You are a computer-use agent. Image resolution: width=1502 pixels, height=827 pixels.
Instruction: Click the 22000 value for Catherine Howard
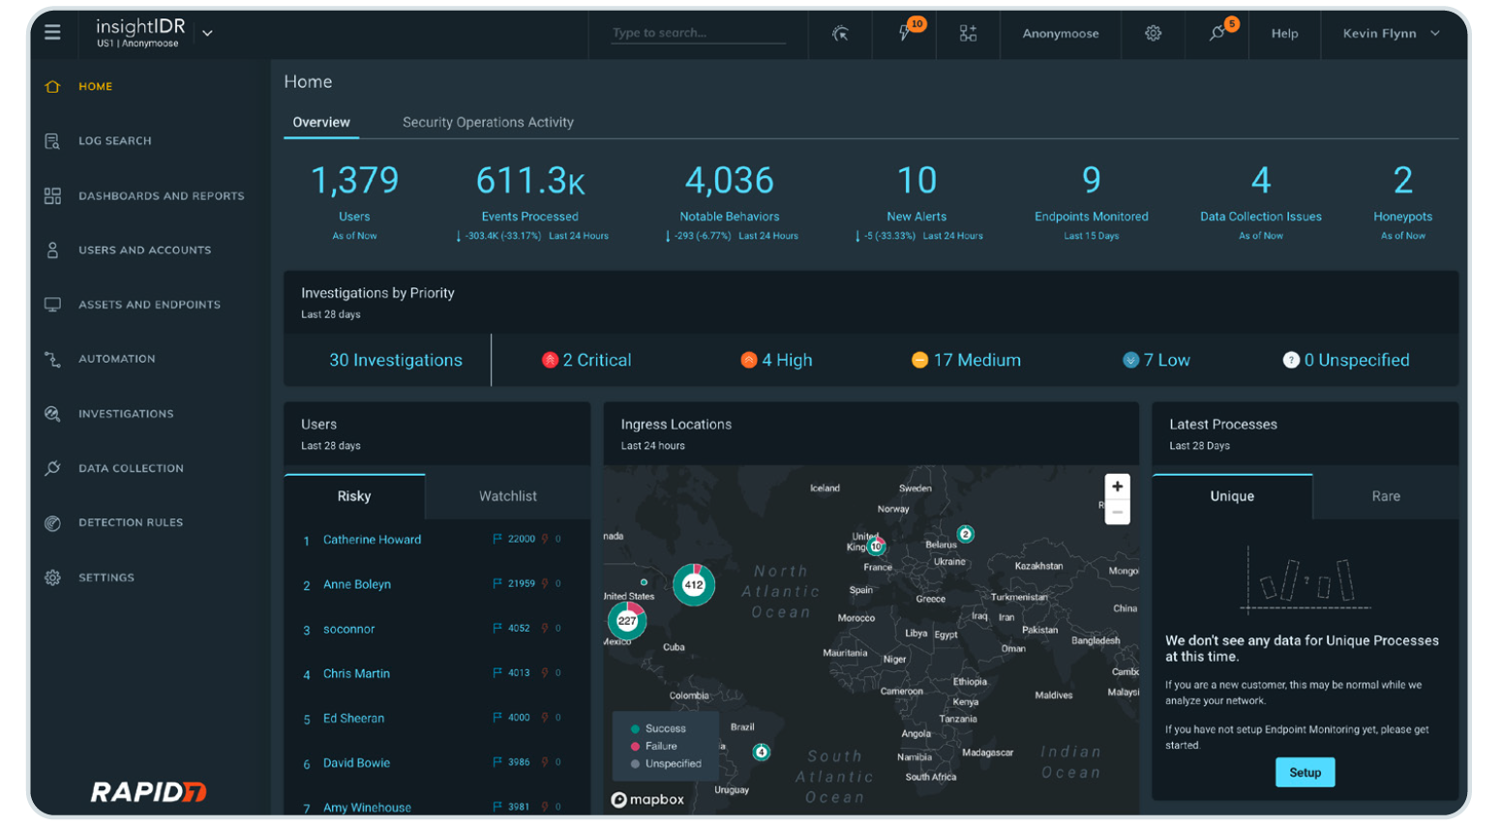[521, 539]
